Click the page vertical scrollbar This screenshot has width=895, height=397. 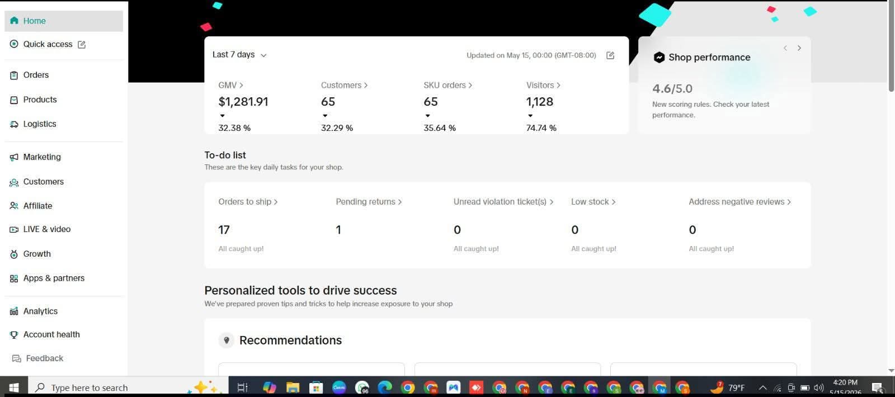pos(891,48)
